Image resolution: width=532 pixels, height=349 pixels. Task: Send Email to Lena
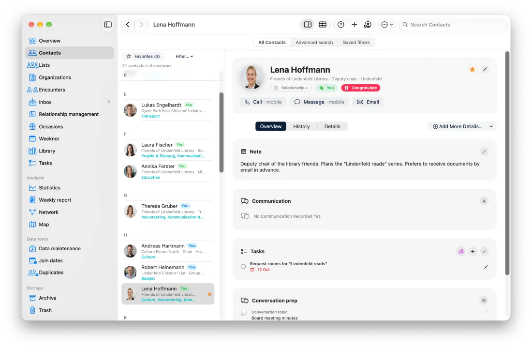click(x=368, y=102)
